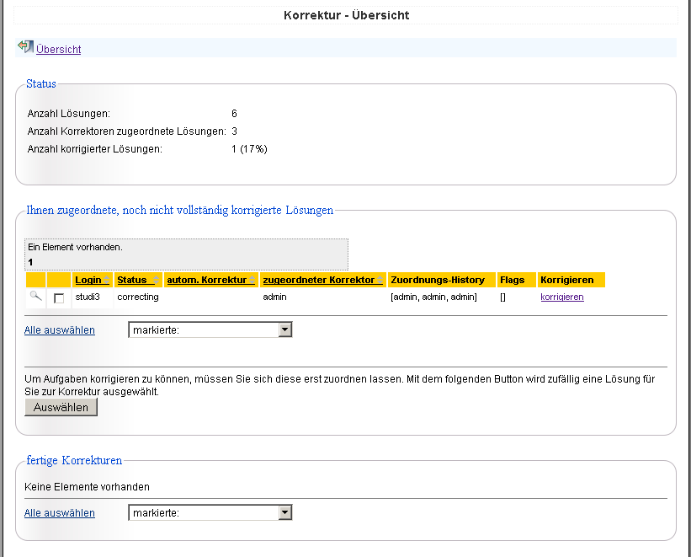691x557 pixels.
Task: Click sort arrows next to autom. Korrektur
Action: (252, 280)
